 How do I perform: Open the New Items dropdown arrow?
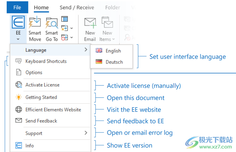point(113,39)
